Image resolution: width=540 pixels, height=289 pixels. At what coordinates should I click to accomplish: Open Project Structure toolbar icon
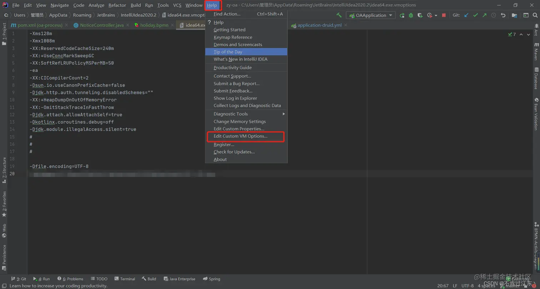click(514, 15)
